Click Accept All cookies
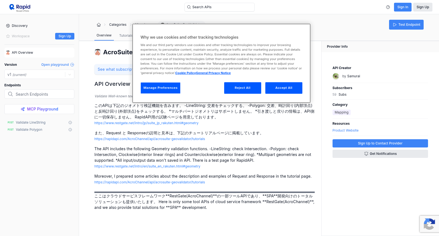439x236 pixels. [x=284, y=88]
